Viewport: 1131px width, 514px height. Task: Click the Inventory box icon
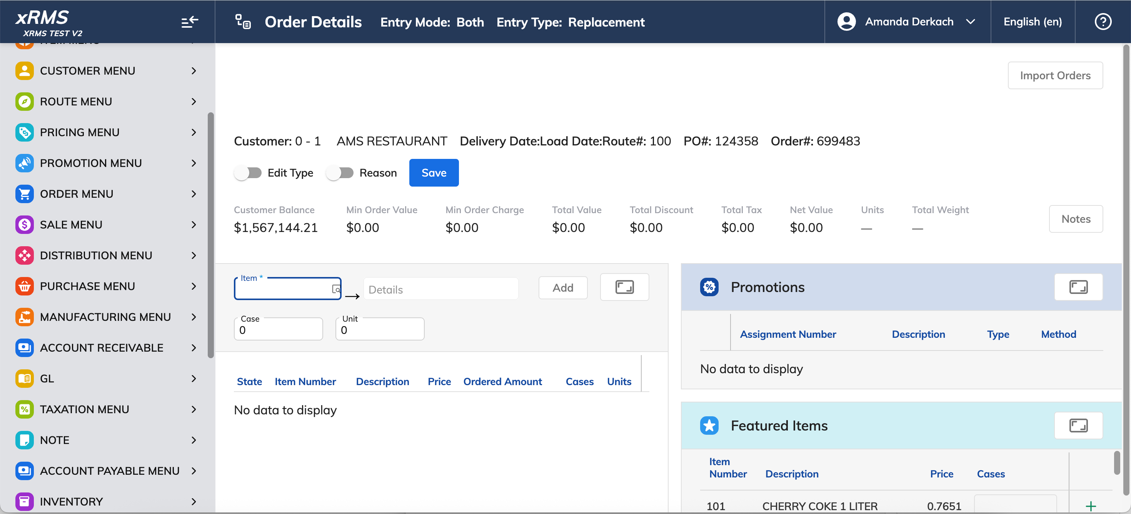pos(25,501)
